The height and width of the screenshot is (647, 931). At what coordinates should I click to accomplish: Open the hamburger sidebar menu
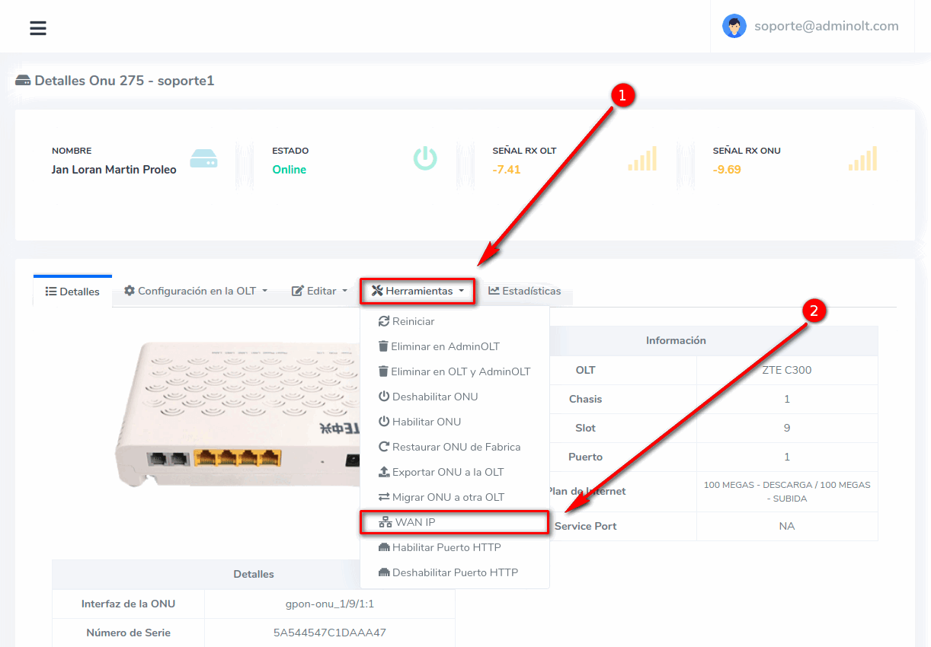pyautogui.click(x=38, y=28)
